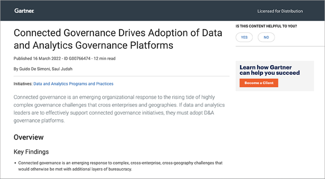The height and width of the screenshot is (179, 325).
Task: Click the Gartner logo in header
Action: 24,11
